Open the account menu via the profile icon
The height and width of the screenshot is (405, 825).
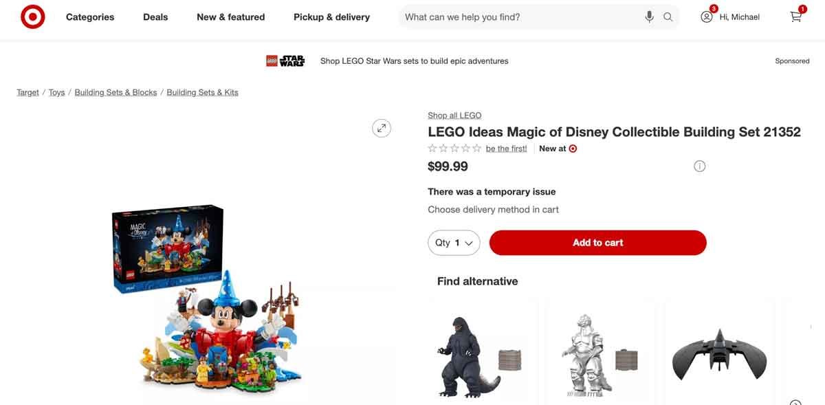[705, 17]
